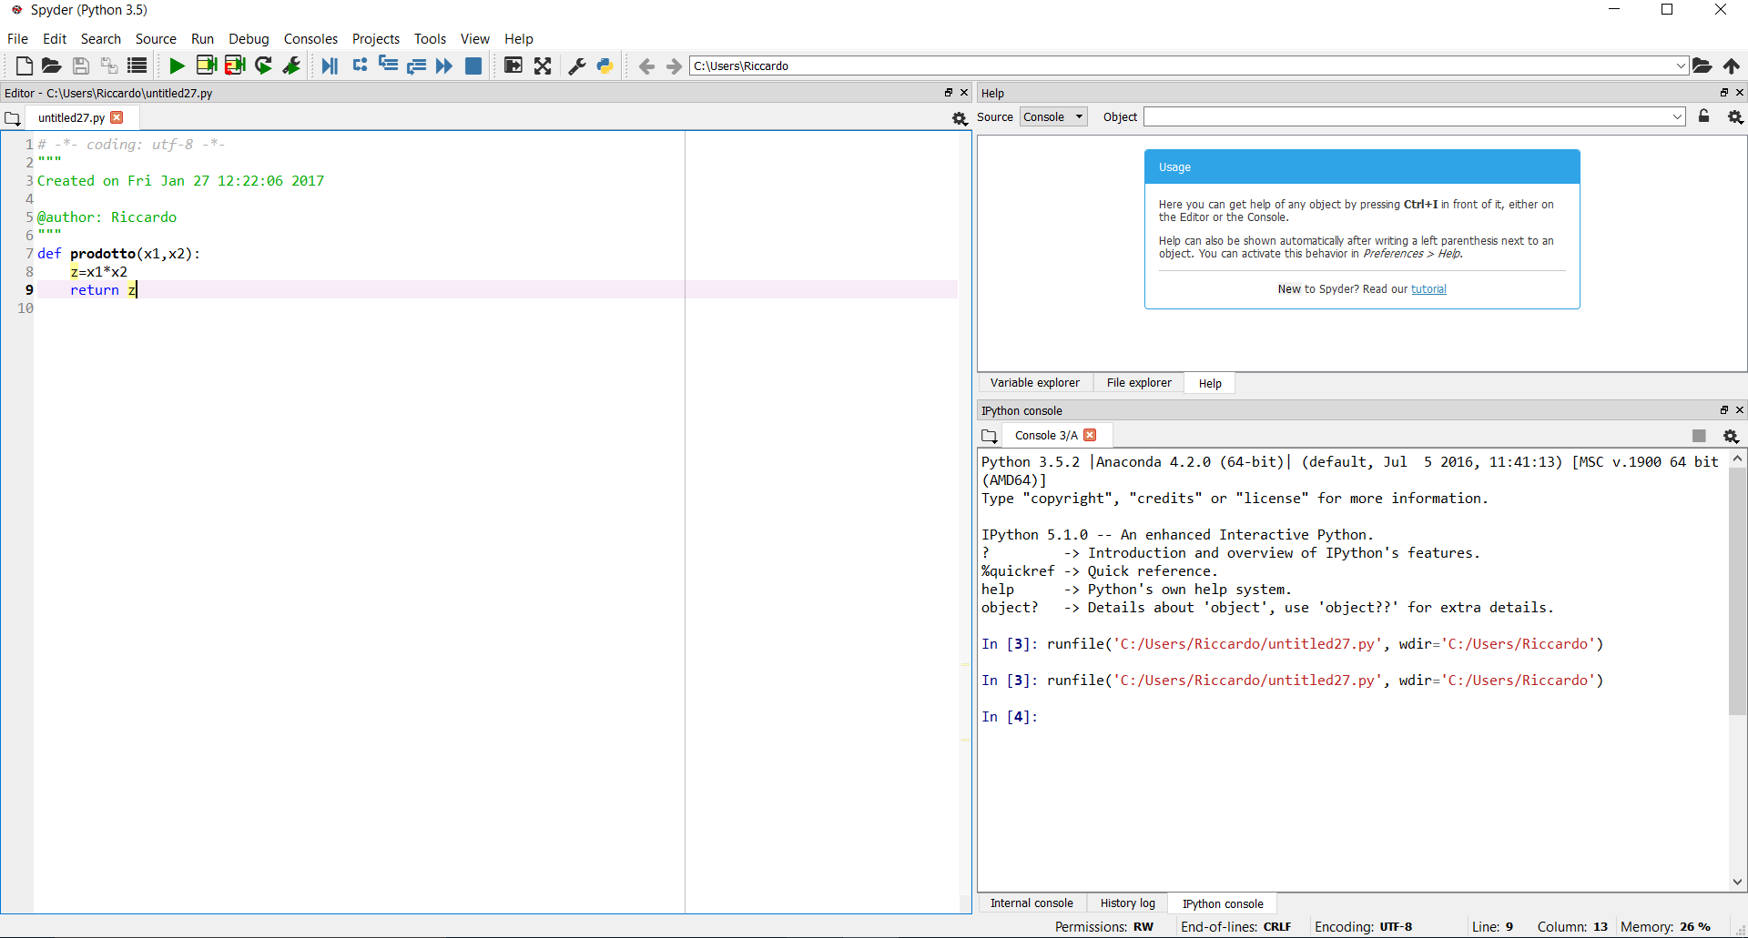Open the Consoles menu

pyautogui.click(x=310, y=39)
